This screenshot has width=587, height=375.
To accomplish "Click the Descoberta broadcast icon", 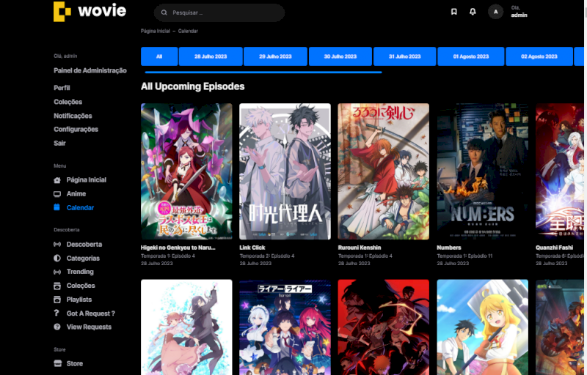I will tap(57, 245).
